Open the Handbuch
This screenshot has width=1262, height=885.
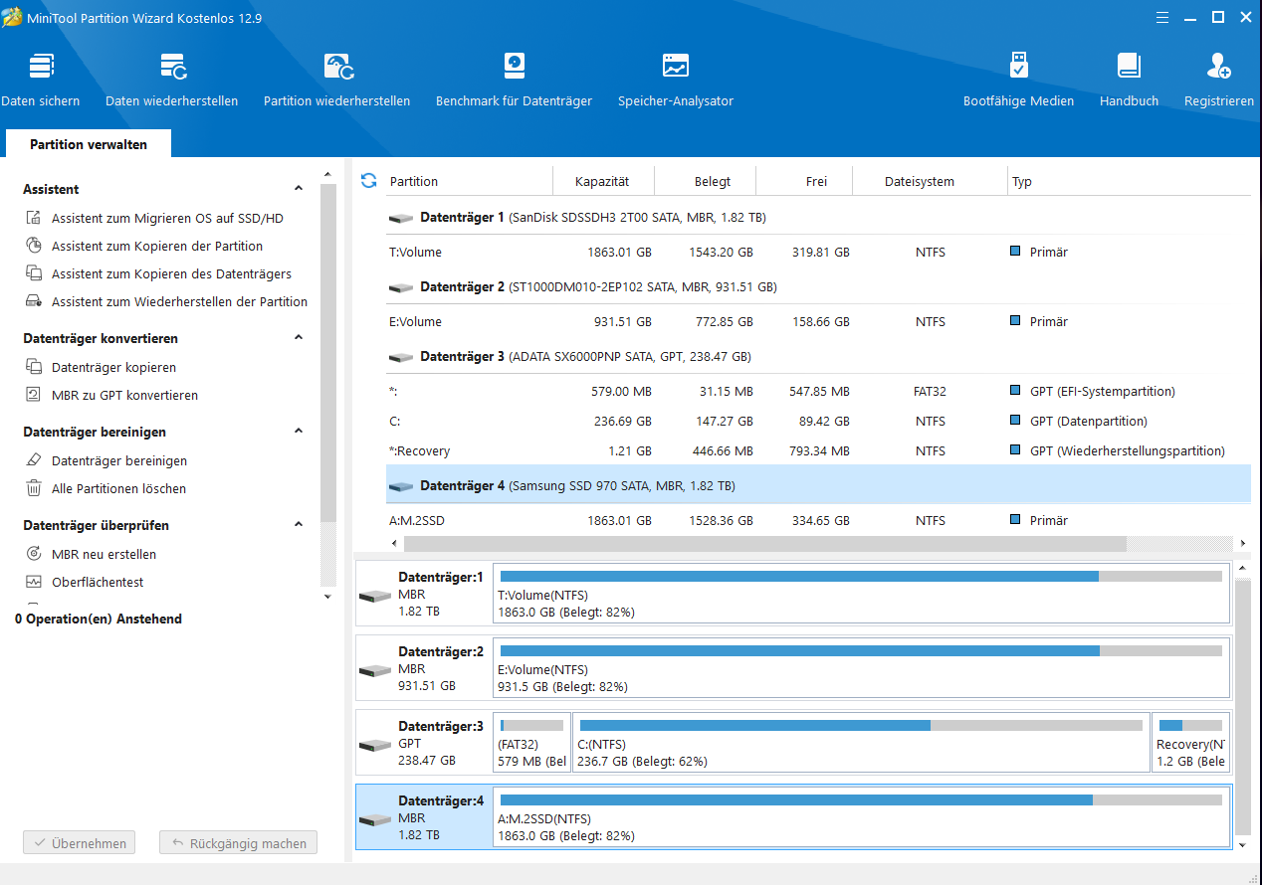(x=1129, y=80)
